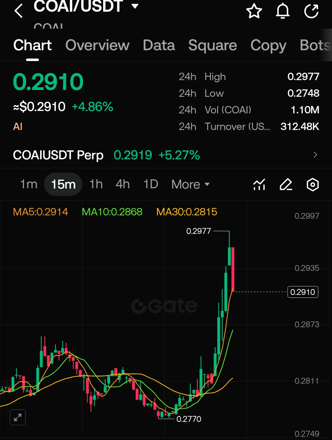Viewport: 332px width, 440px height.
Task: Tap the +4.86% change value
Action: [x=92, y=107]
